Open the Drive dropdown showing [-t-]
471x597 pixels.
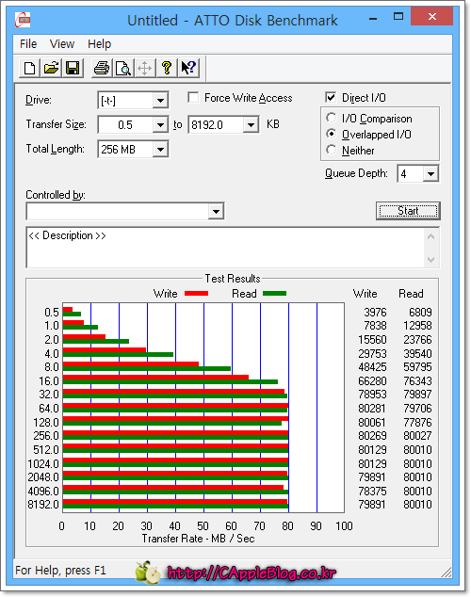(x=160, y=101)
